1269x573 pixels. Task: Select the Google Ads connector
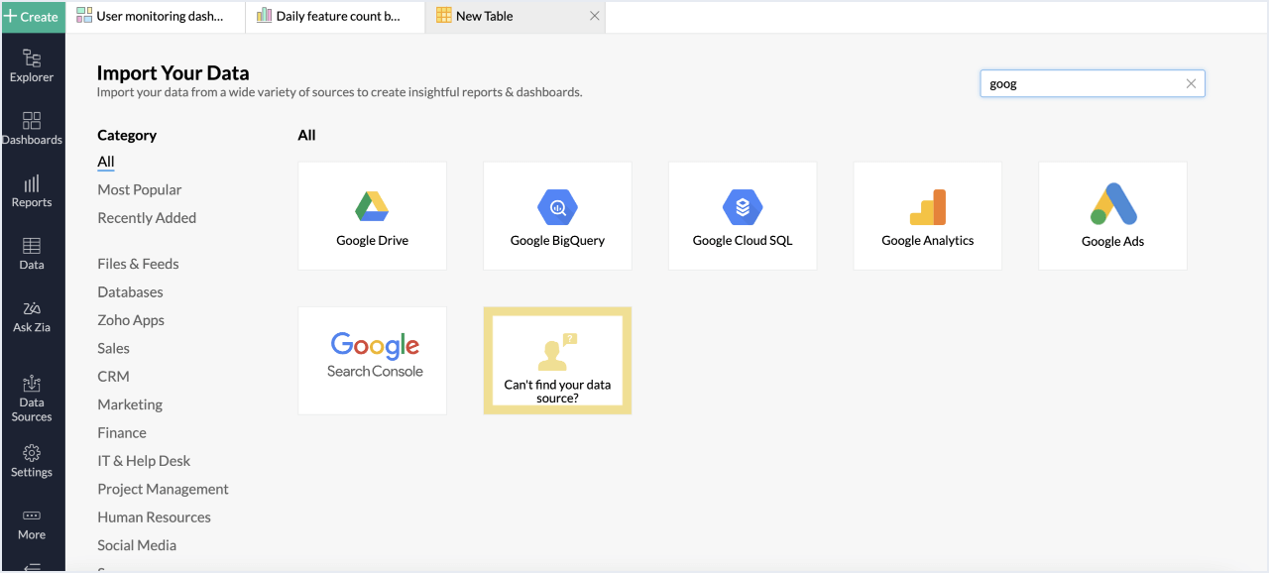click(x=1112, y=216)
